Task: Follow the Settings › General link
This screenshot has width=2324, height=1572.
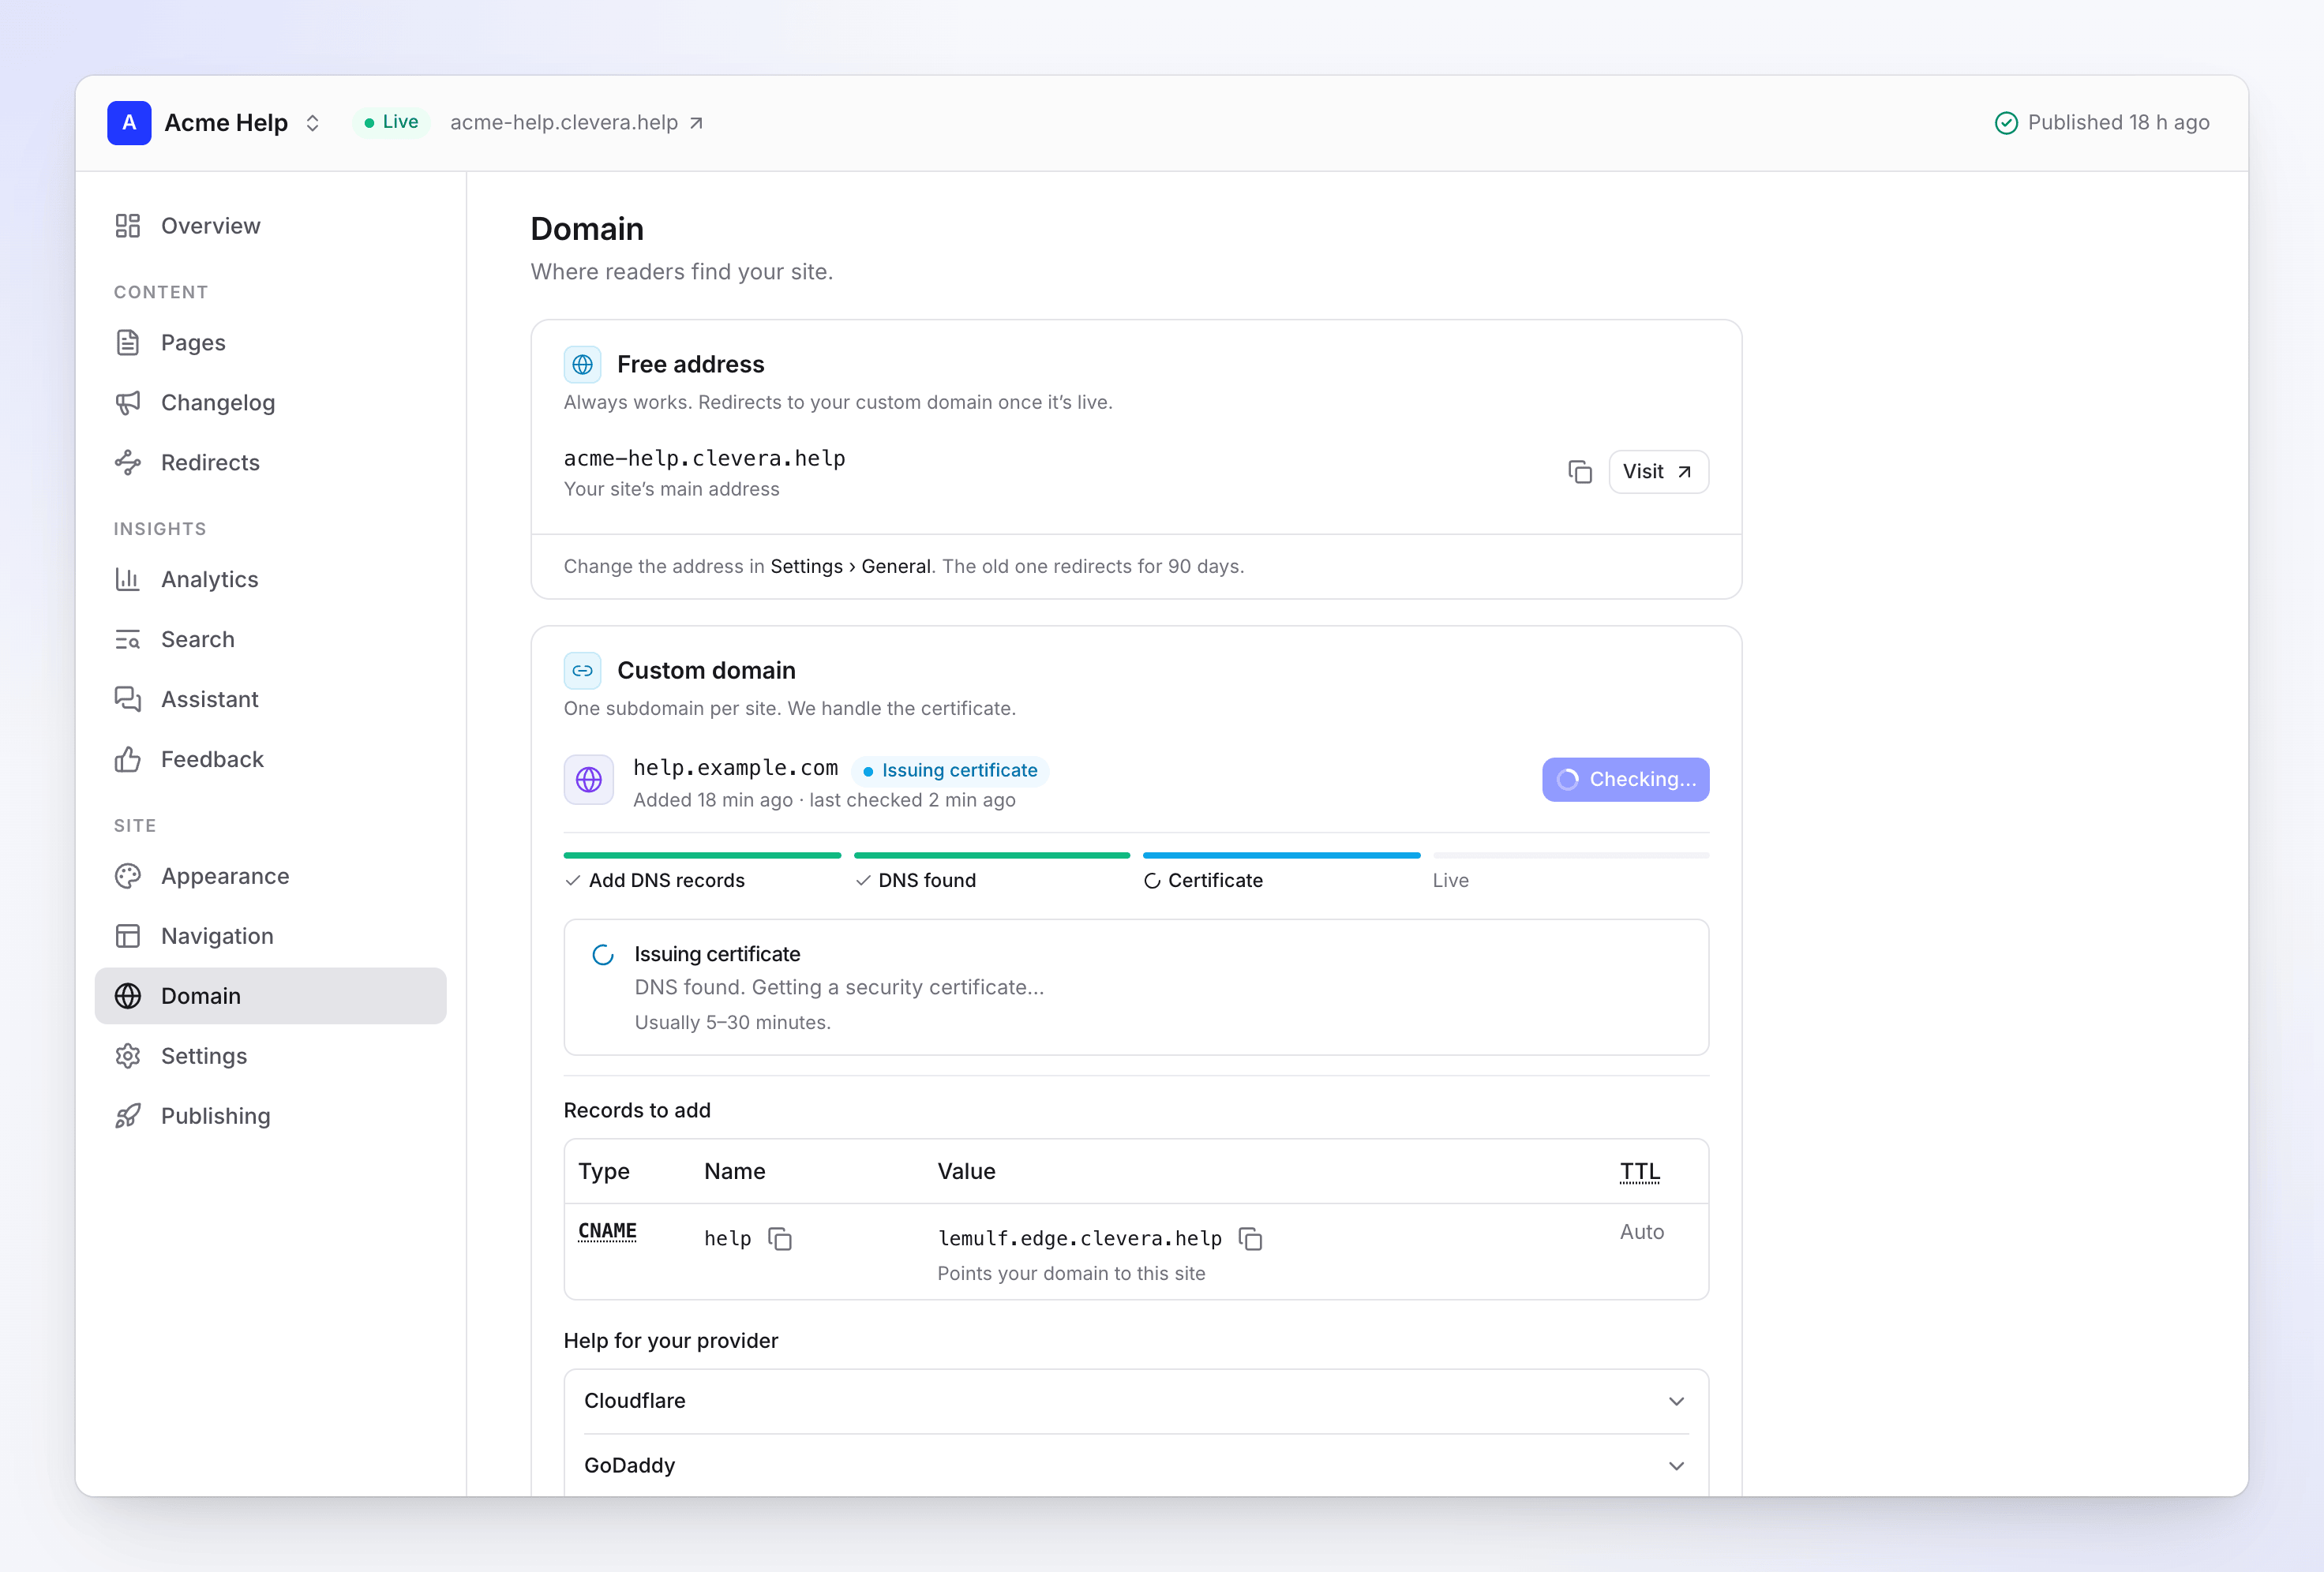Action: coord(850,567)
